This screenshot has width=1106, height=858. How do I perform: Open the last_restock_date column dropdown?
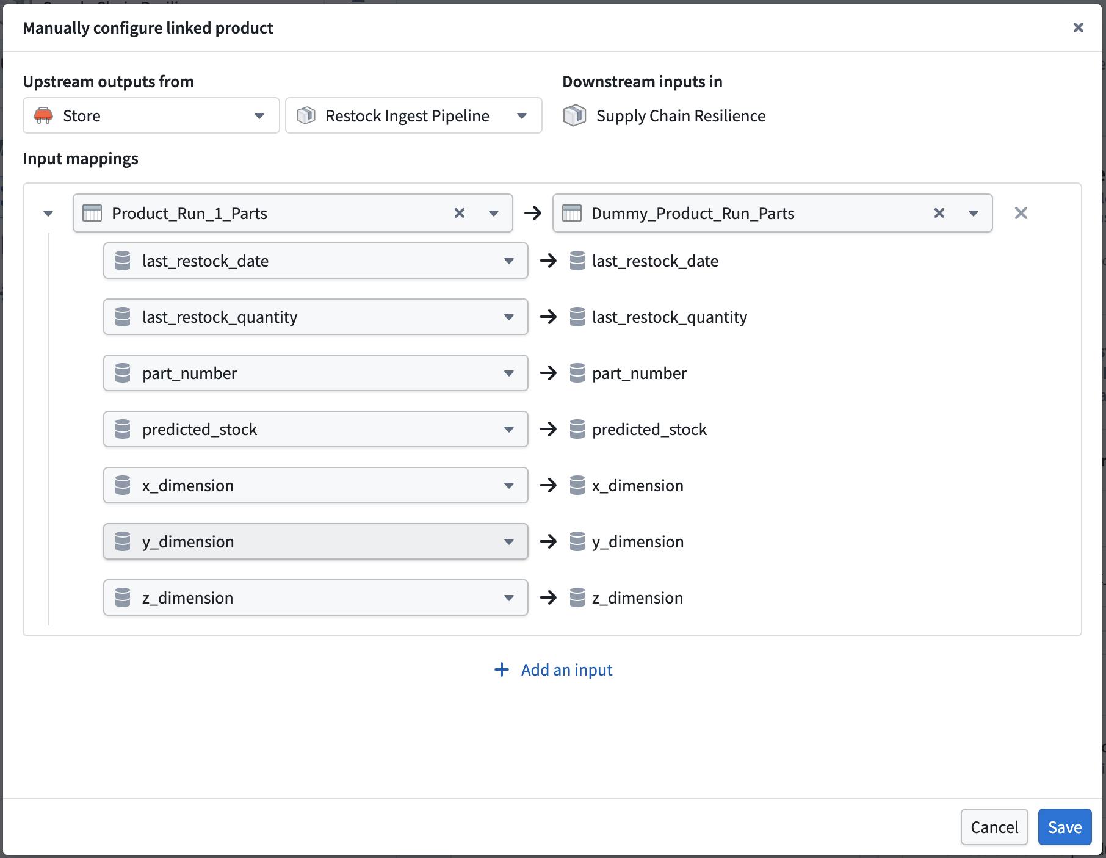[316, 261]
